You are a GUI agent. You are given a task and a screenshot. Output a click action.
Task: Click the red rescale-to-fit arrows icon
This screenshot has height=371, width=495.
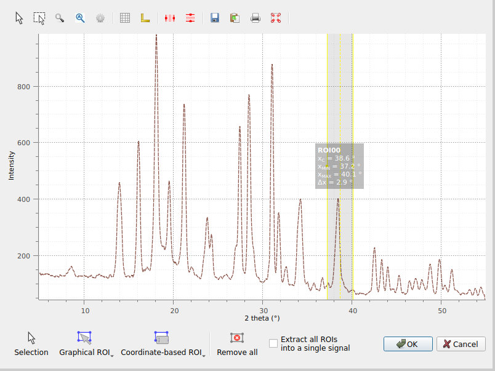276,18
